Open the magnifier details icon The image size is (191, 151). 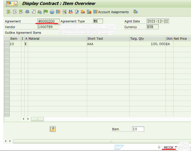(65, 12)
